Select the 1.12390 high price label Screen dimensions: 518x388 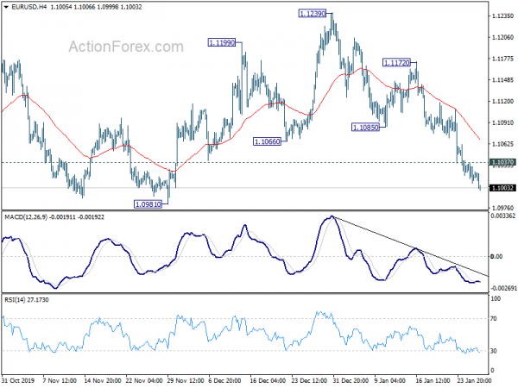(x=313, y=14)
